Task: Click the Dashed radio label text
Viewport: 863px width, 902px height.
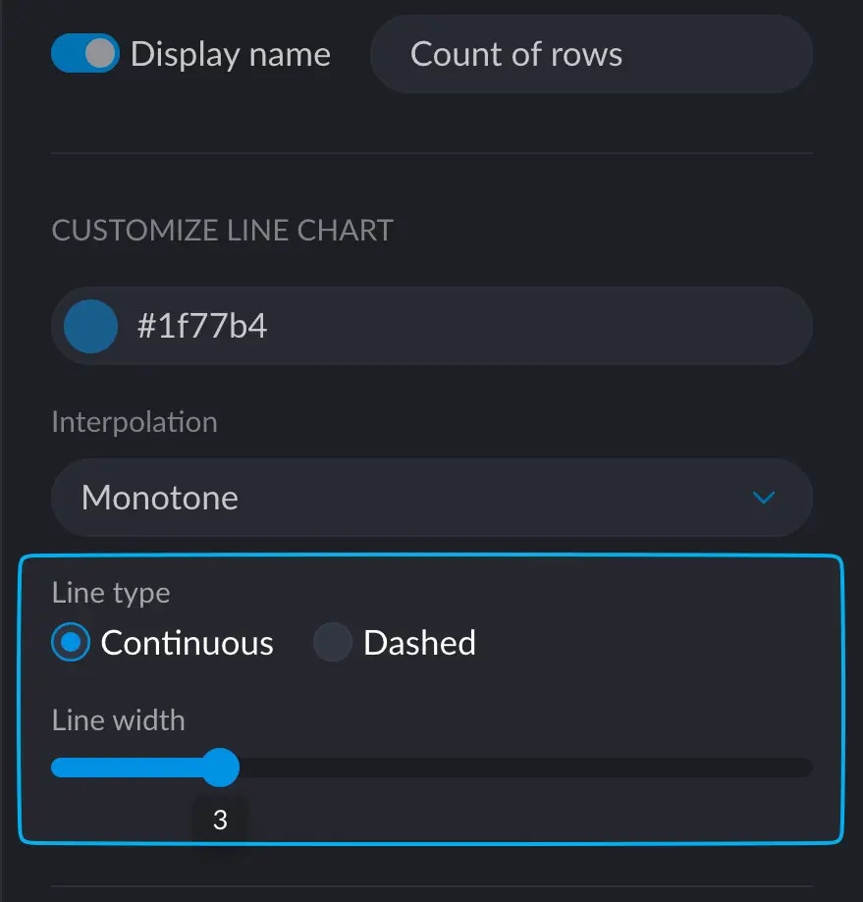Action: (x=418, y=643)
